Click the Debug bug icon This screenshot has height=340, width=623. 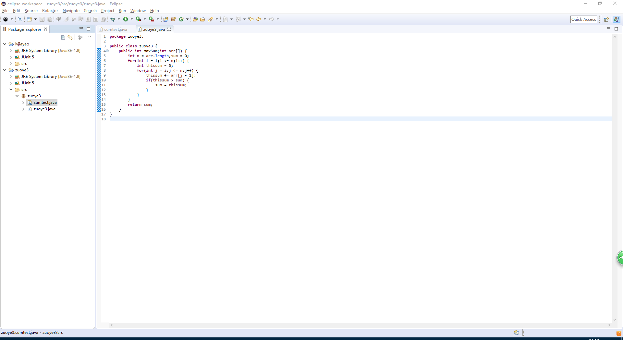(x=113, y=19)
